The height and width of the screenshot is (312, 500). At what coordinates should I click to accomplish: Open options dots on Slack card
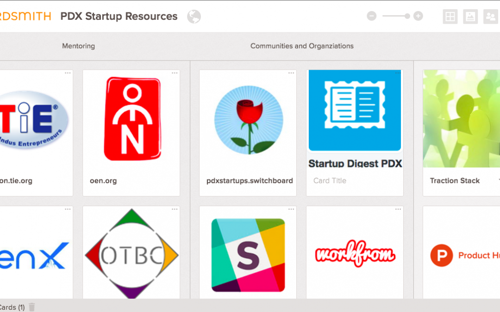coord(291,209)
